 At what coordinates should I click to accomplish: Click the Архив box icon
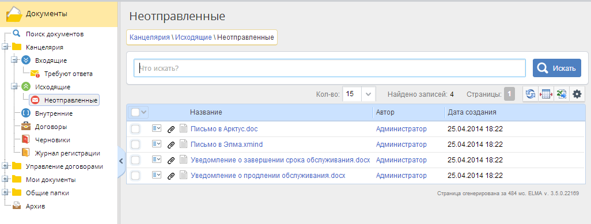[17, 206]
